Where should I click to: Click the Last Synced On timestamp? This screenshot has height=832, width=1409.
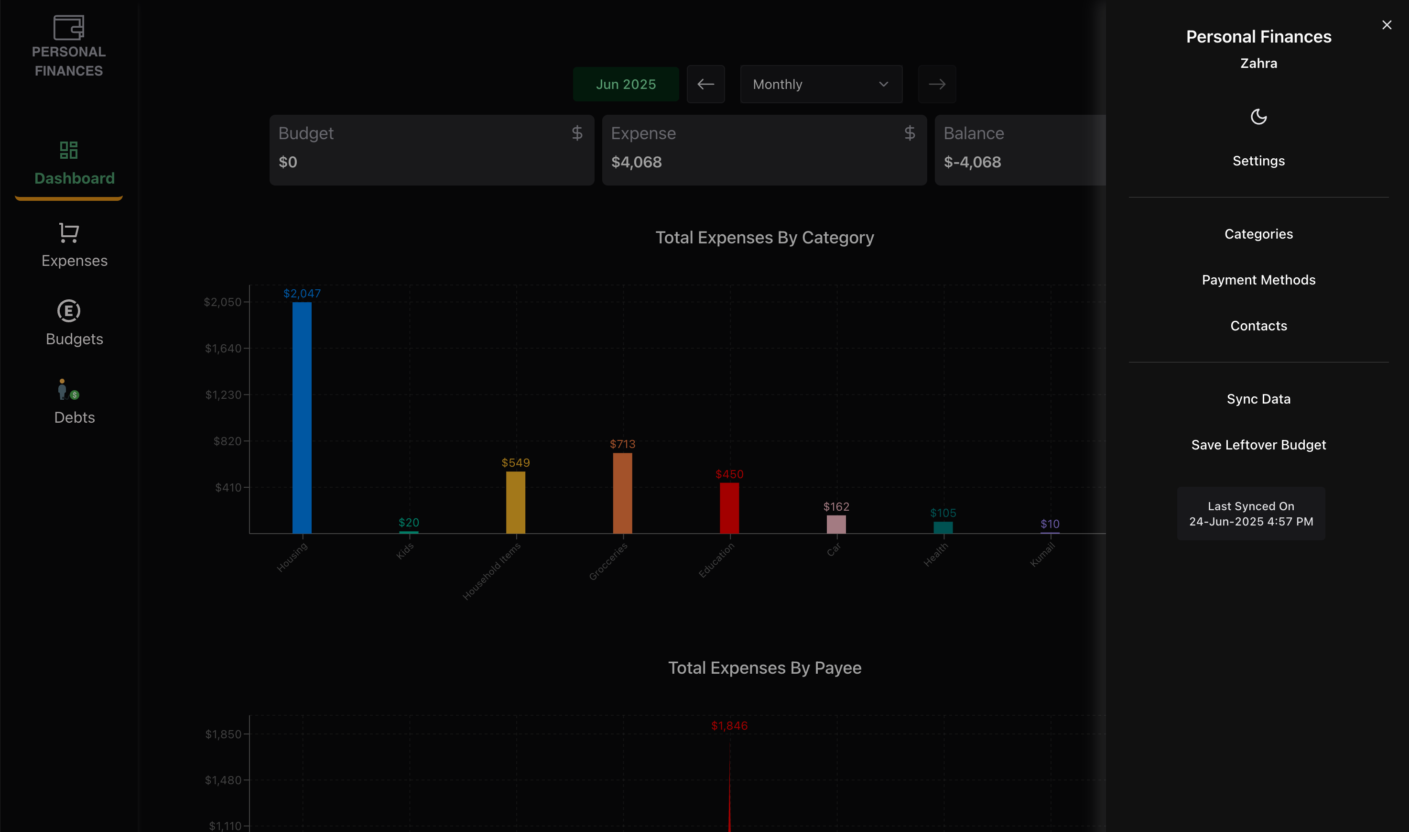tap(1251, 513)
